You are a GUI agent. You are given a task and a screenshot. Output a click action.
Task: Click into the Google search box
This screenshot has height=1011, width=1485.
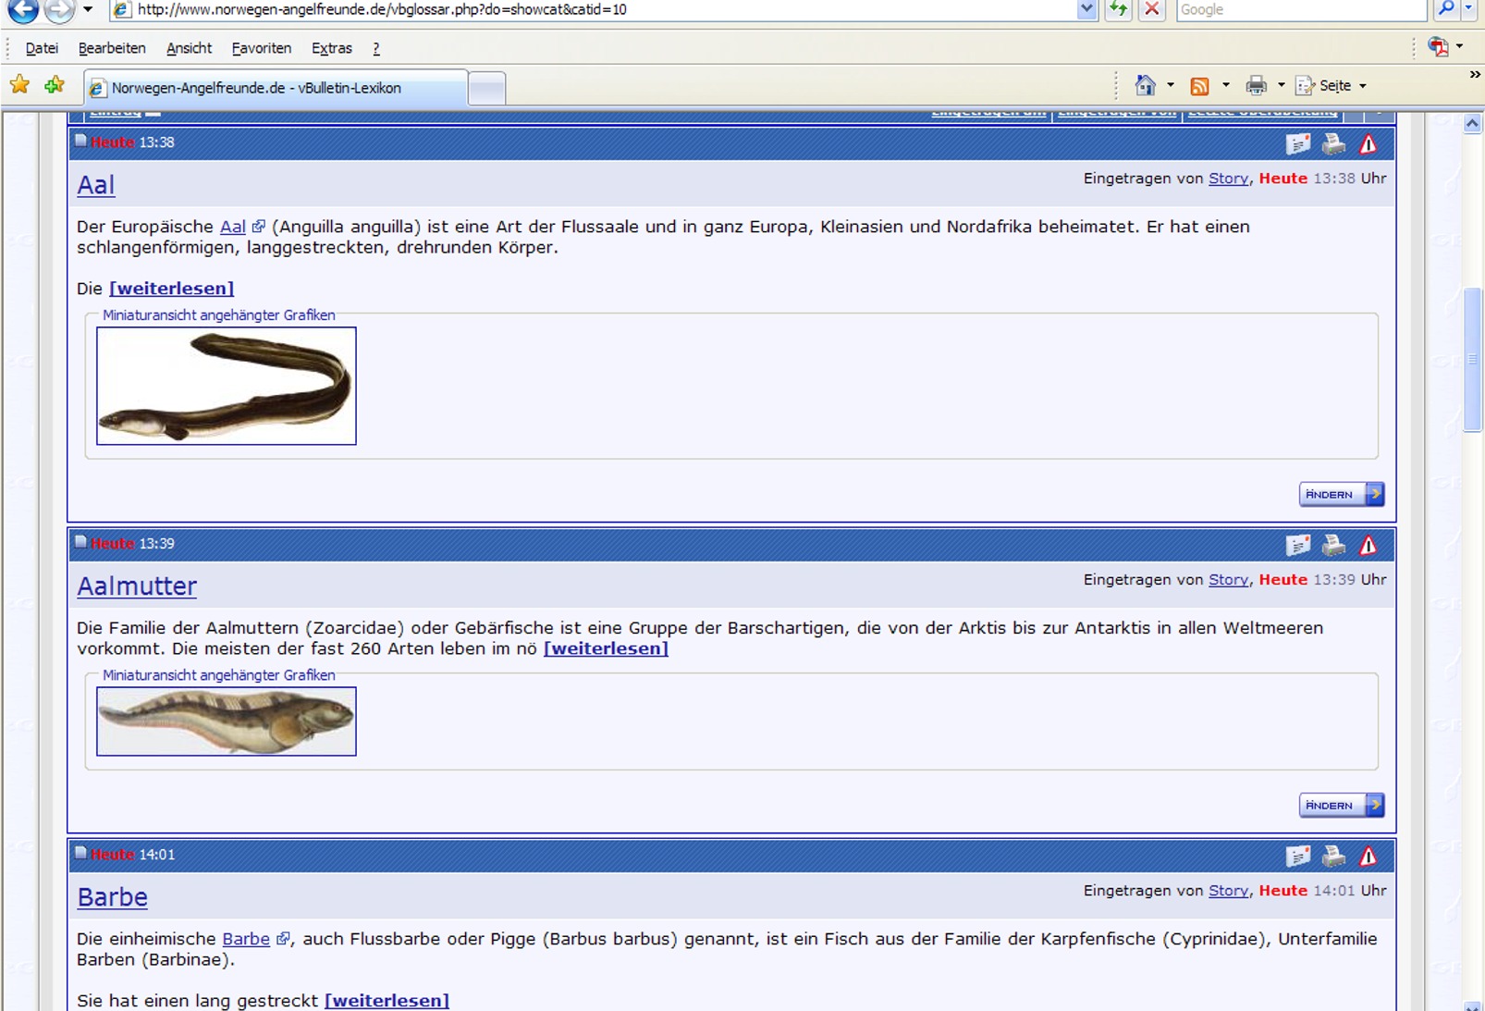[x=1301, y=9]
